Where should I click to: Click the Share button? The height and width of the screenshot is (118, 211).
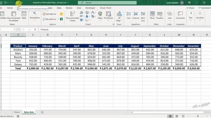click(190, 8)
